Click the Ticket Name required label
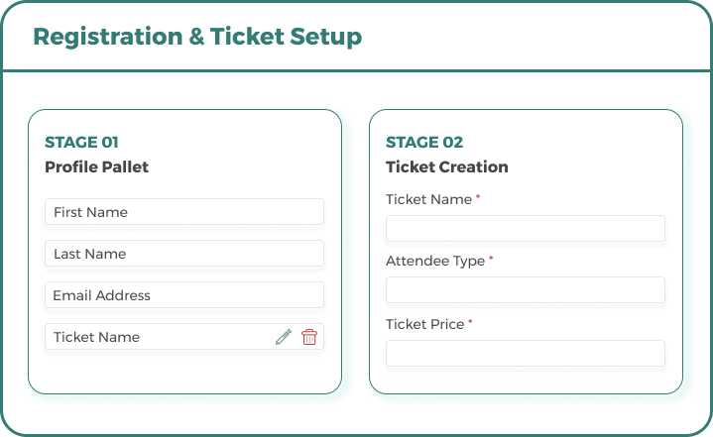 [x=428, y=199]
